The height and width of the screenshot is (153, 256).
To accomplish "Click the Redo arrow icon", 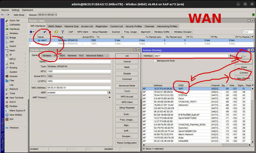I will [x=8, y=15].
